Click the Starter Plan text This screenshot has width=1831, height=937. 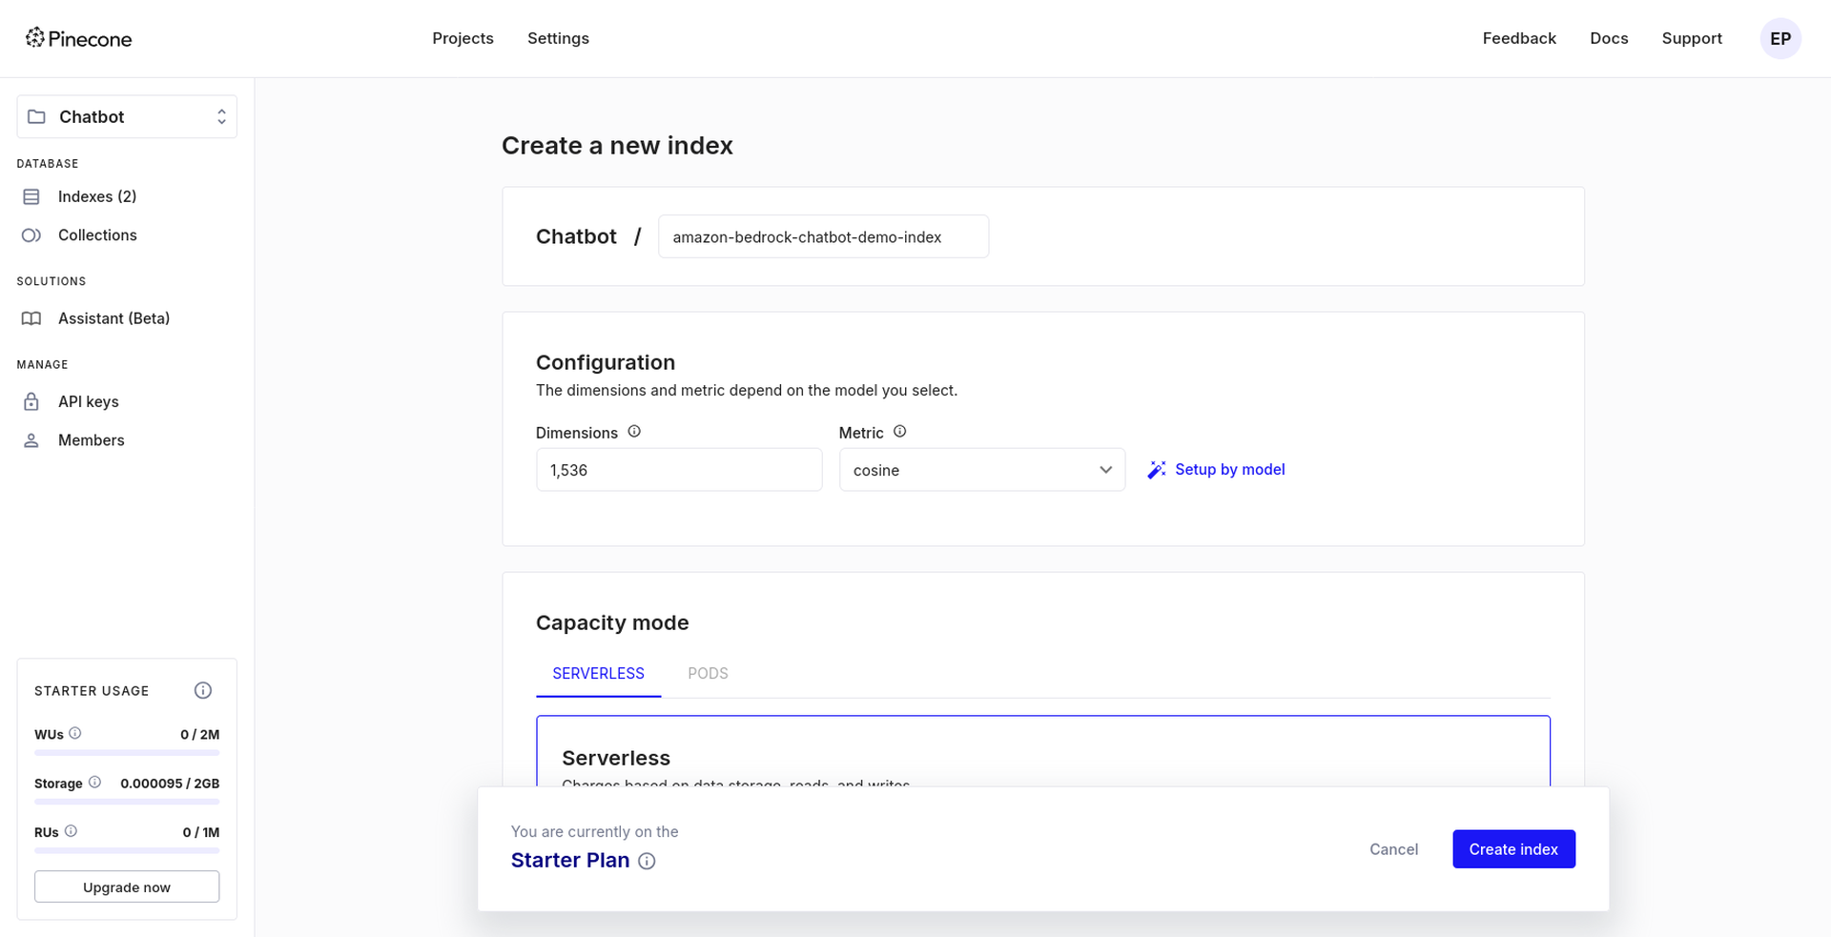coord(570,860)
